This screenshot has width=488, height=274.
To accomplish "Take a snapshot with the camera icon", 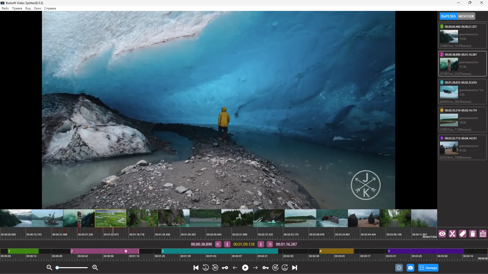I will pyautogui.click(x=410, y=268).
